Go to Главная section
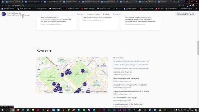This screenshot has height=112, width=199. pyautogui.click(x=80, y=14)
